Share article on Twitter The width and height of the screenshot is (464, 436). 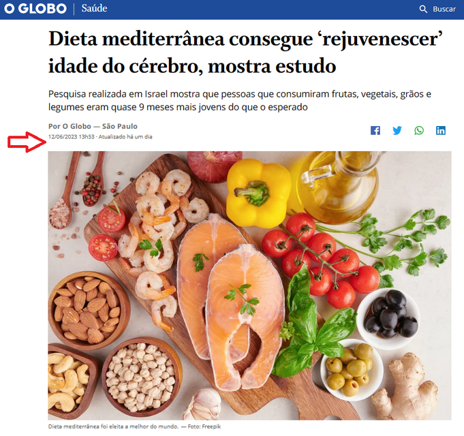397,130
